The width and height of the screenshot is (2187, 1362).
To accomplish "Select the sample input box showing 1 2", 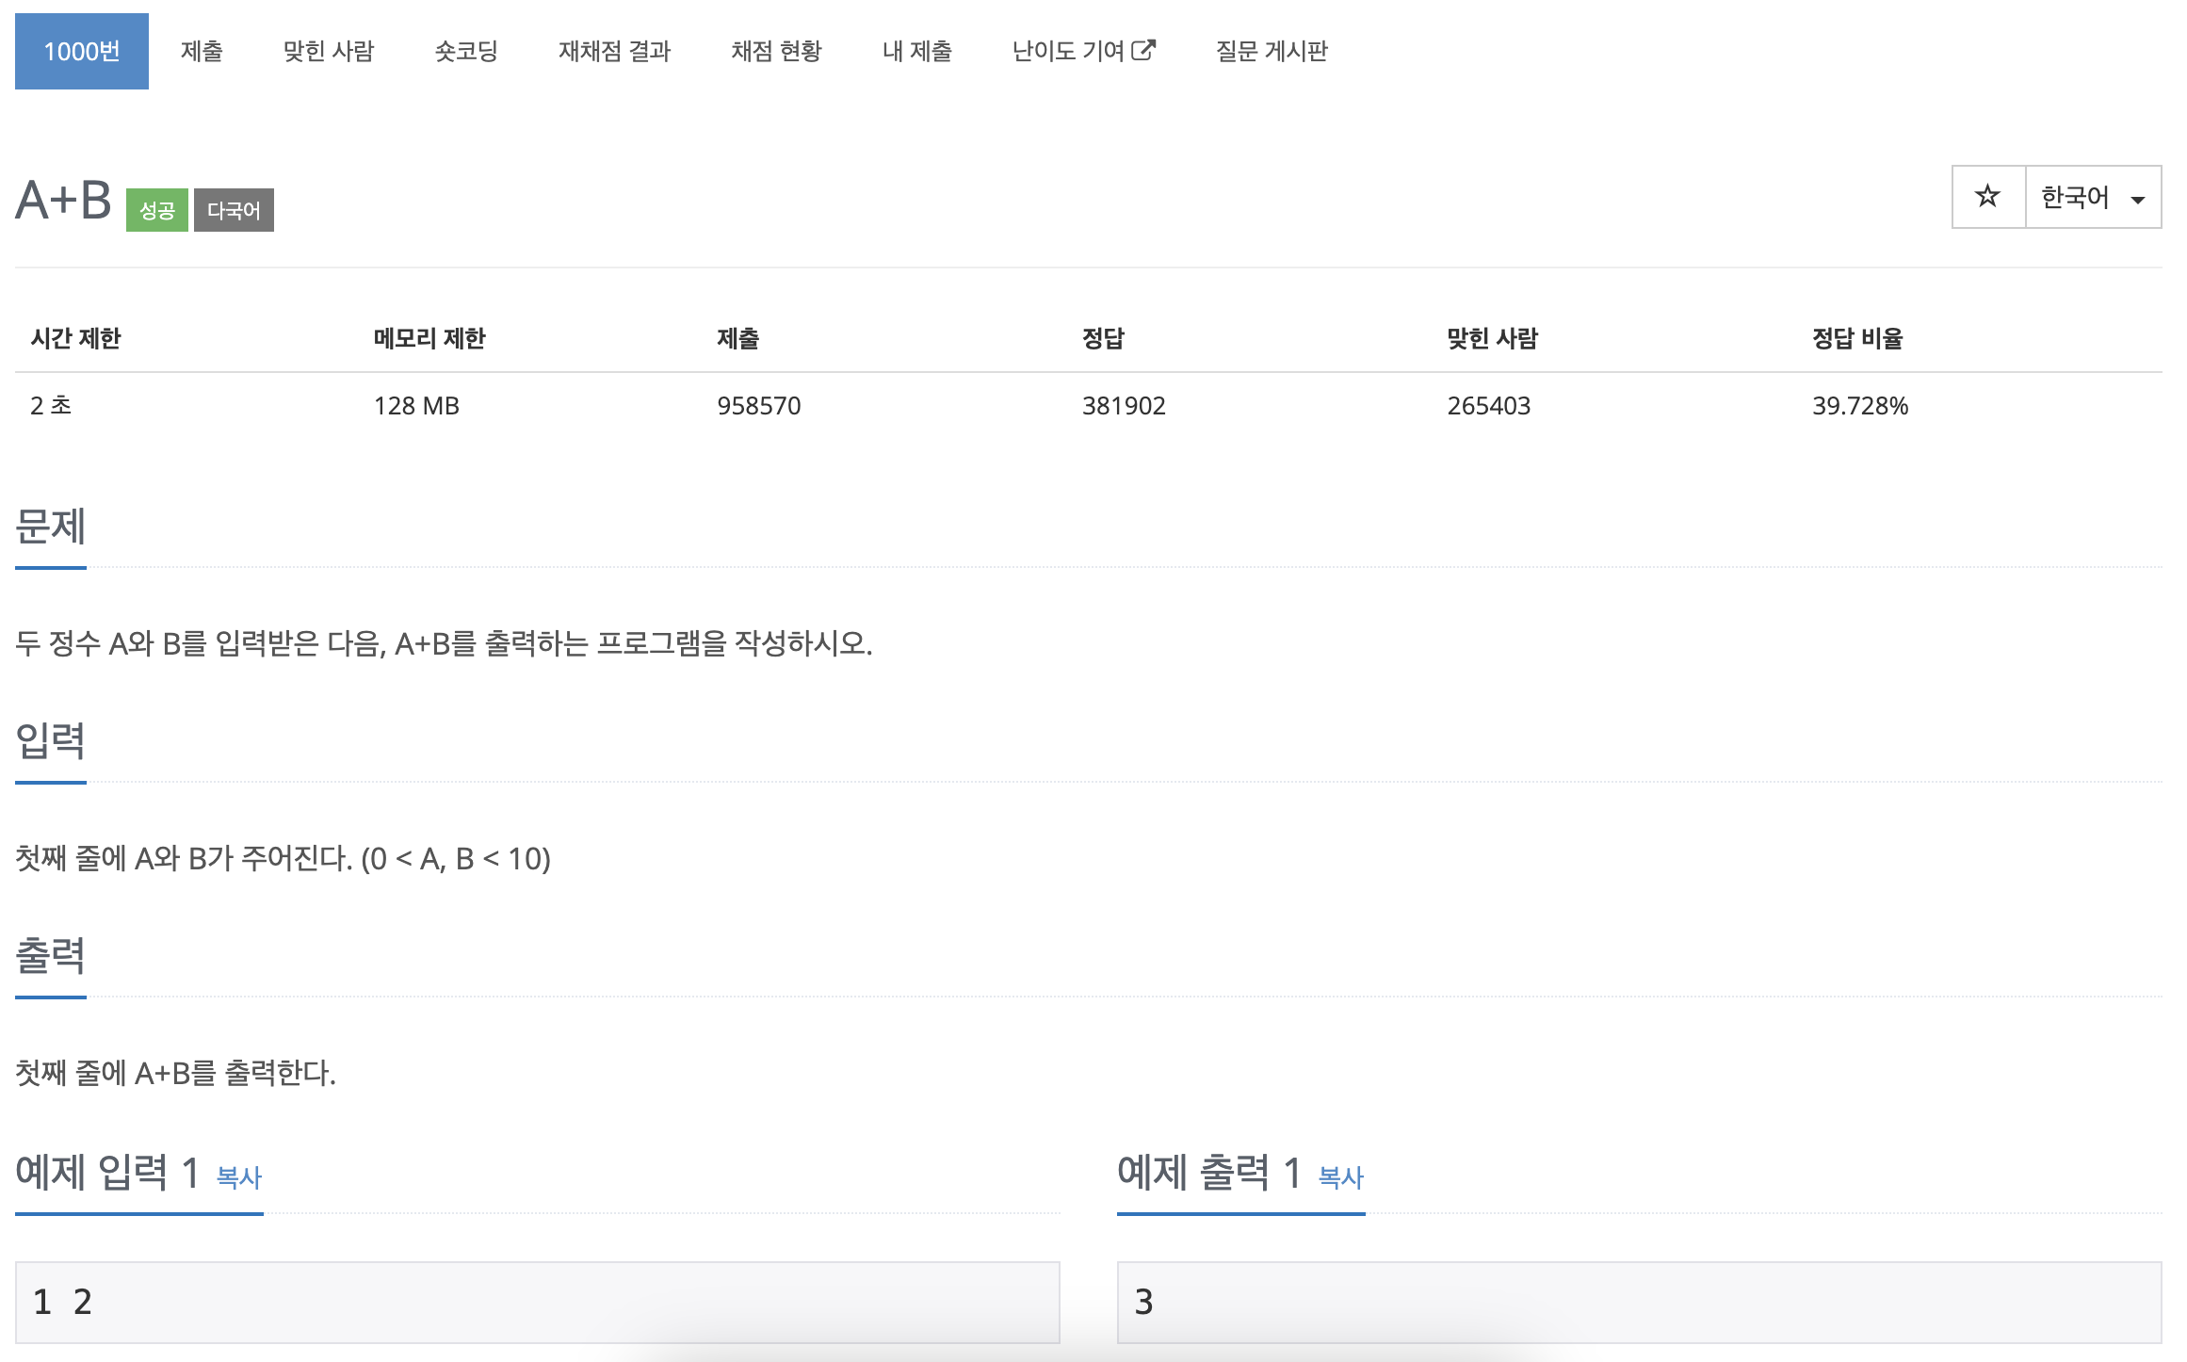I will 535,1303.
